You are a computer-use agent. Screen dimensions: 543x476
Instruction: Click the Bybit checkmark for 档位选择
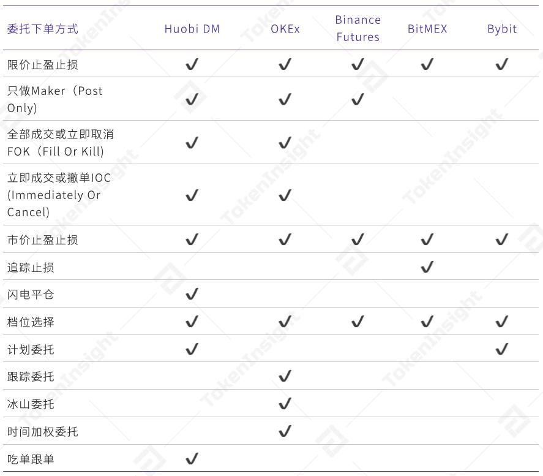502,322
